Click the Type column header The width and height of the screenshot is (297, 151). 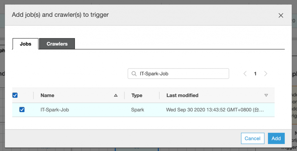point(137,95)
